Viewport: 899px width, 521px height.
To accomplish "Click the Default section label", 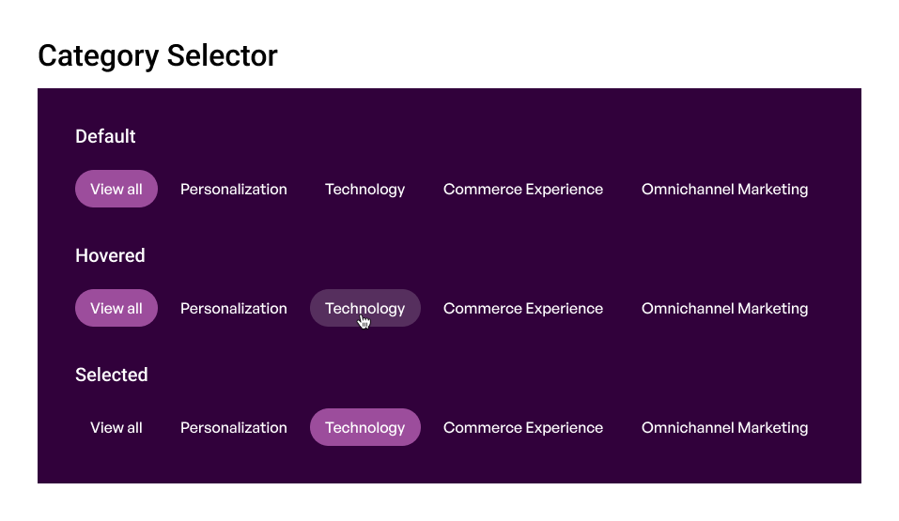I will [105, 136].
